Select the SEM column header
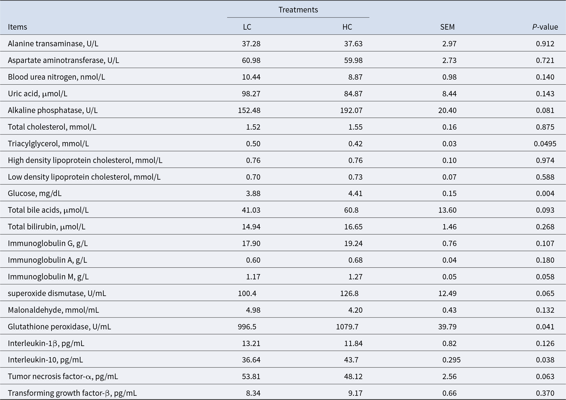 447,27
